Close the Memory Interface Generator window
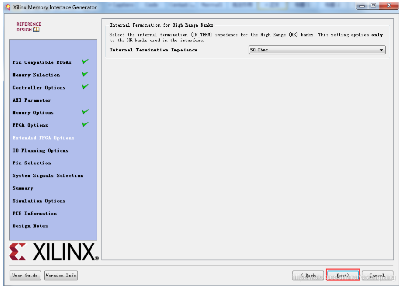The width and height of the screenshot is (400, 286). coord(389,6)
